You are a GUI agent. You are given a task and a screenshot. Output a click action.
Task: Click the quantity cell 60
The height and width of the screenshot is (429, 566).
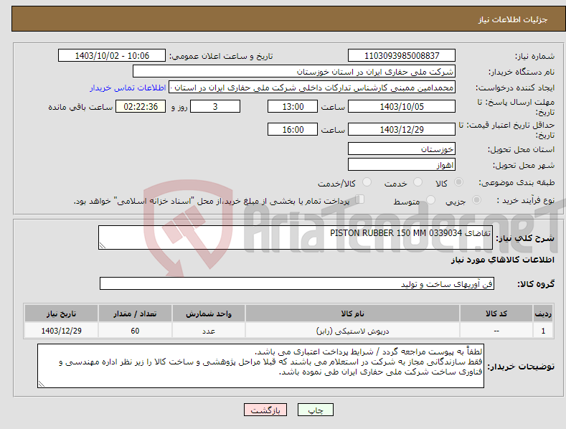coord(135,331)
